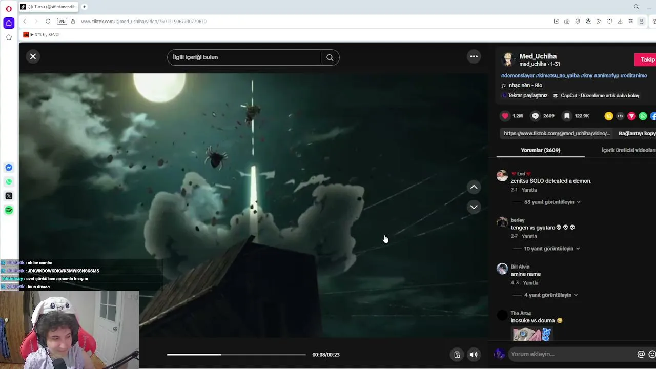Close the TikTok video viewer

coord(33,56)
